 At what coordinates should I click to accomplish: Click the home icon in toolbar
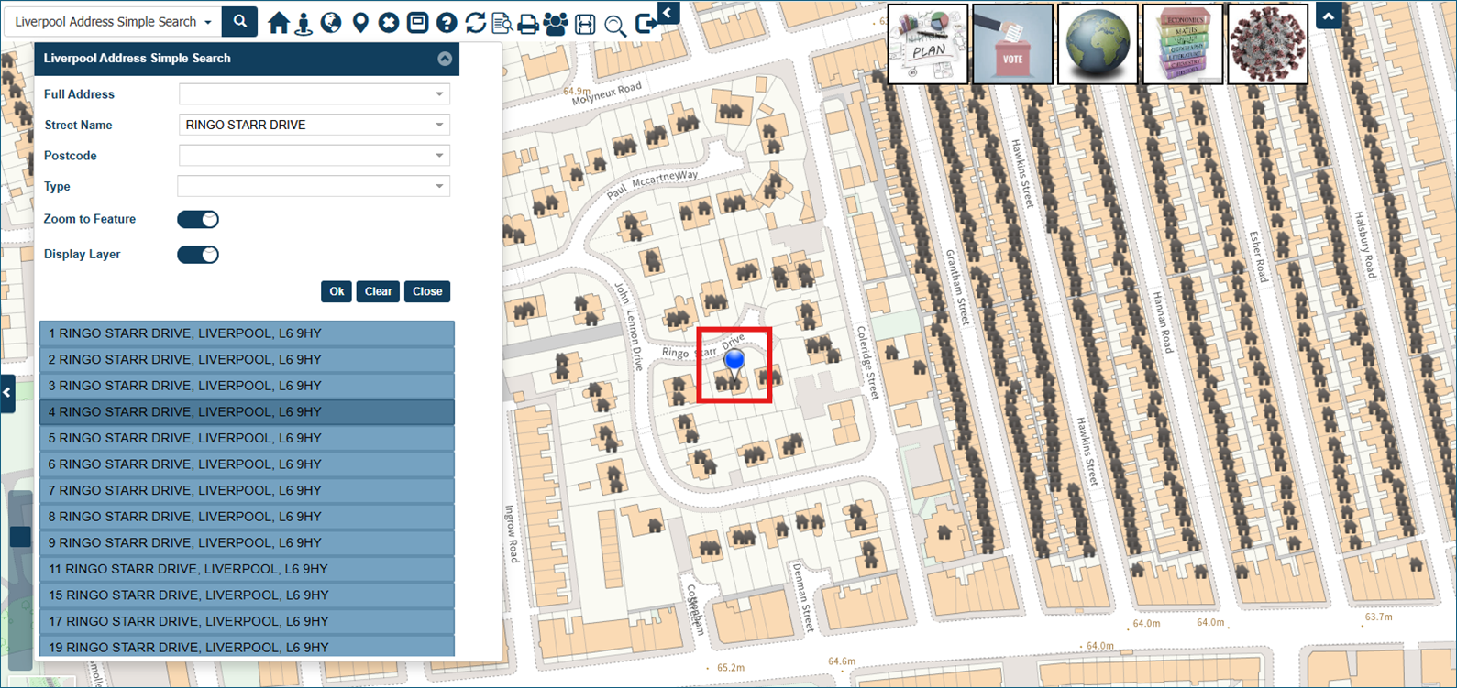[279, 23]
